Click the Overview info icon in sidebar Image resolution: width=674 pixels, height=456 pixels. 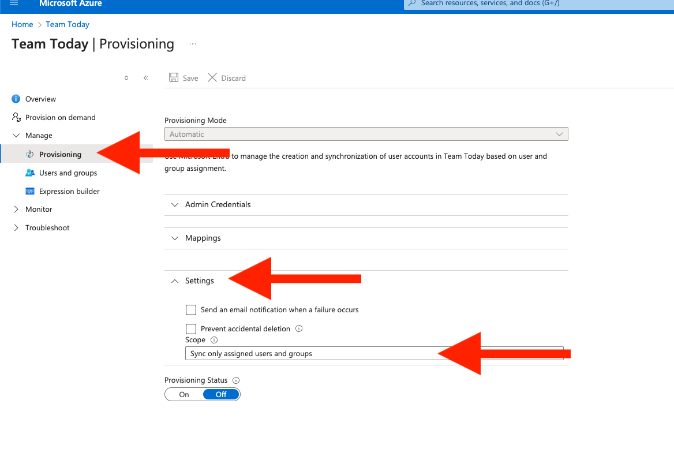coord(16,99)
